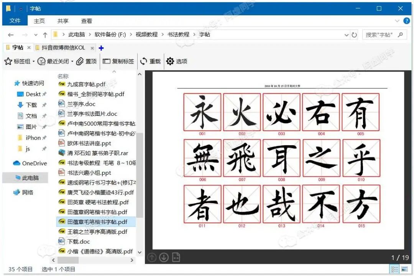
Task: Click the file list vertical scrollbar
Action: point(140,175)
